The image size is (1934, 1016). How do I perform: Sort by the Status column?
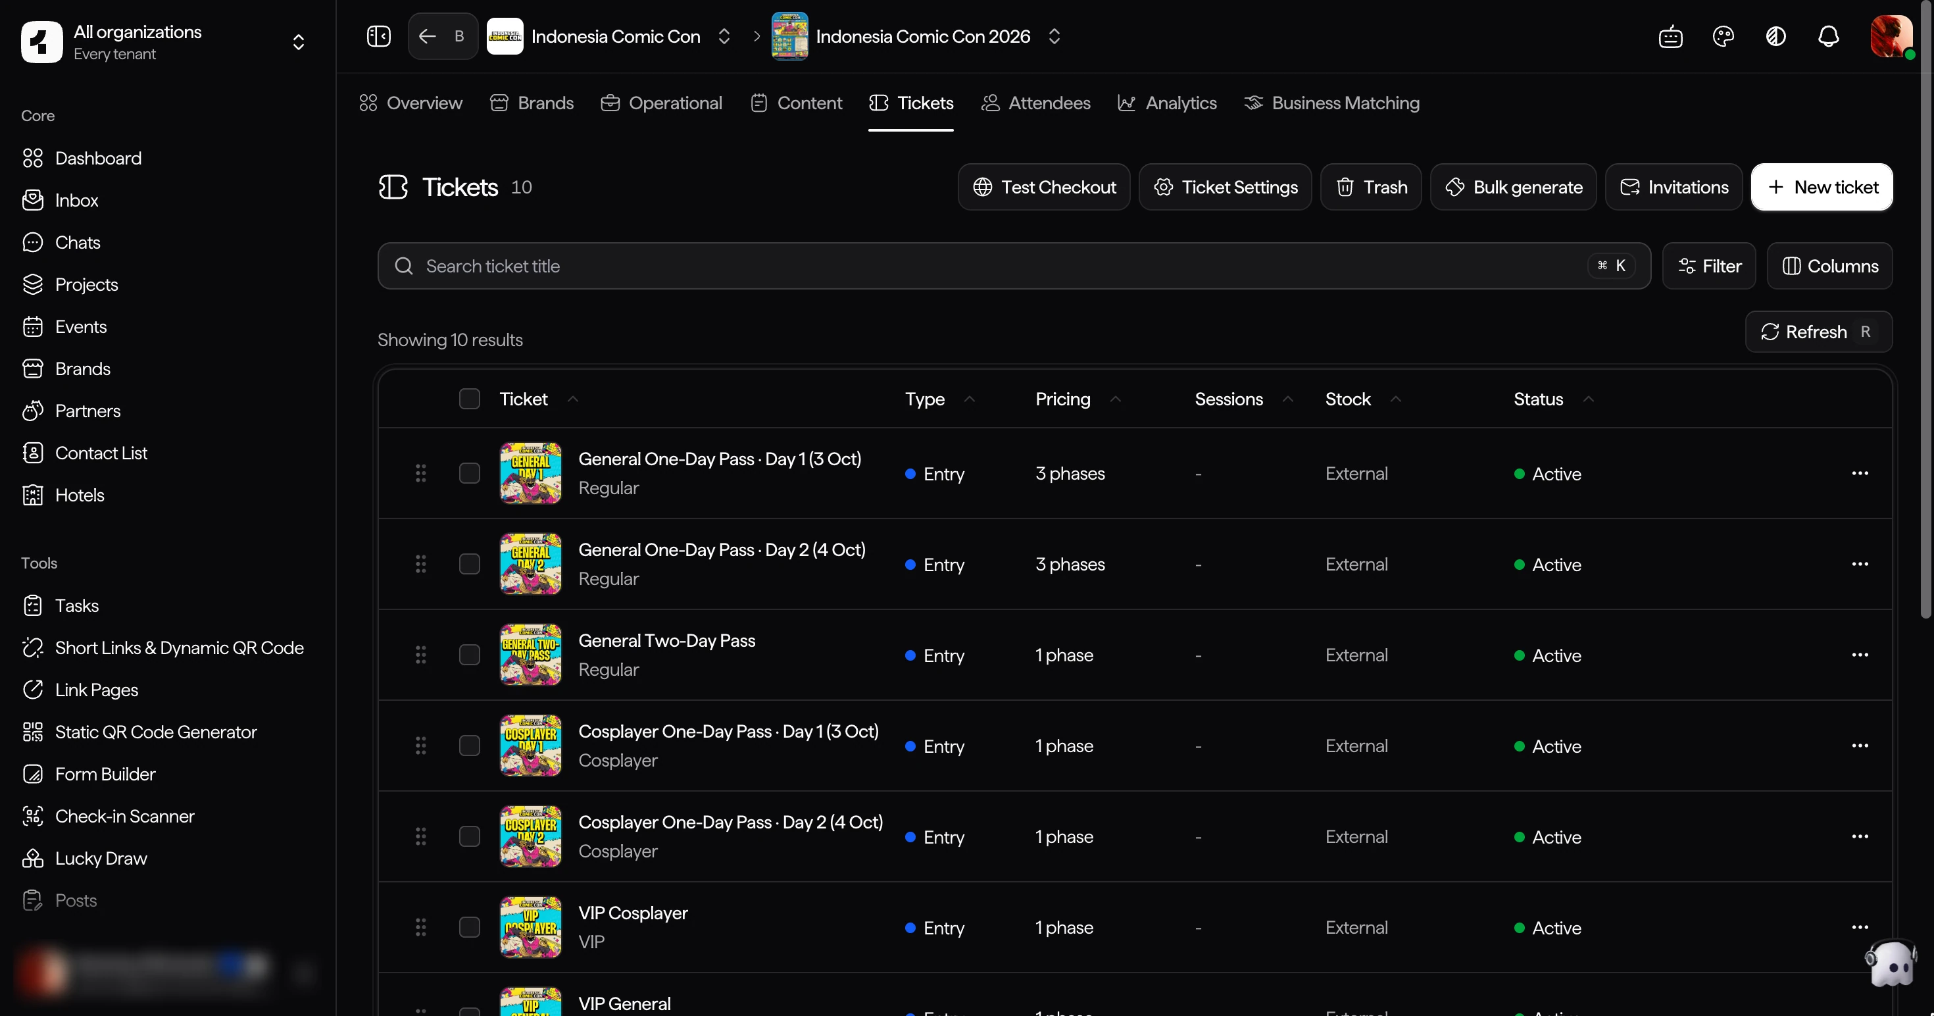click(1553, 399)
